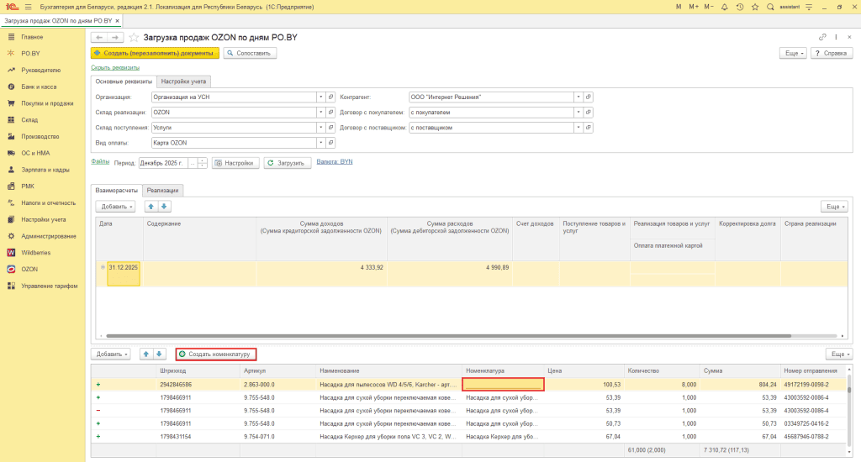Step the Период value with spinner arrows
The width and height of the screenshot is (861, 462).
pyautogui.click(x=203, y=163)
